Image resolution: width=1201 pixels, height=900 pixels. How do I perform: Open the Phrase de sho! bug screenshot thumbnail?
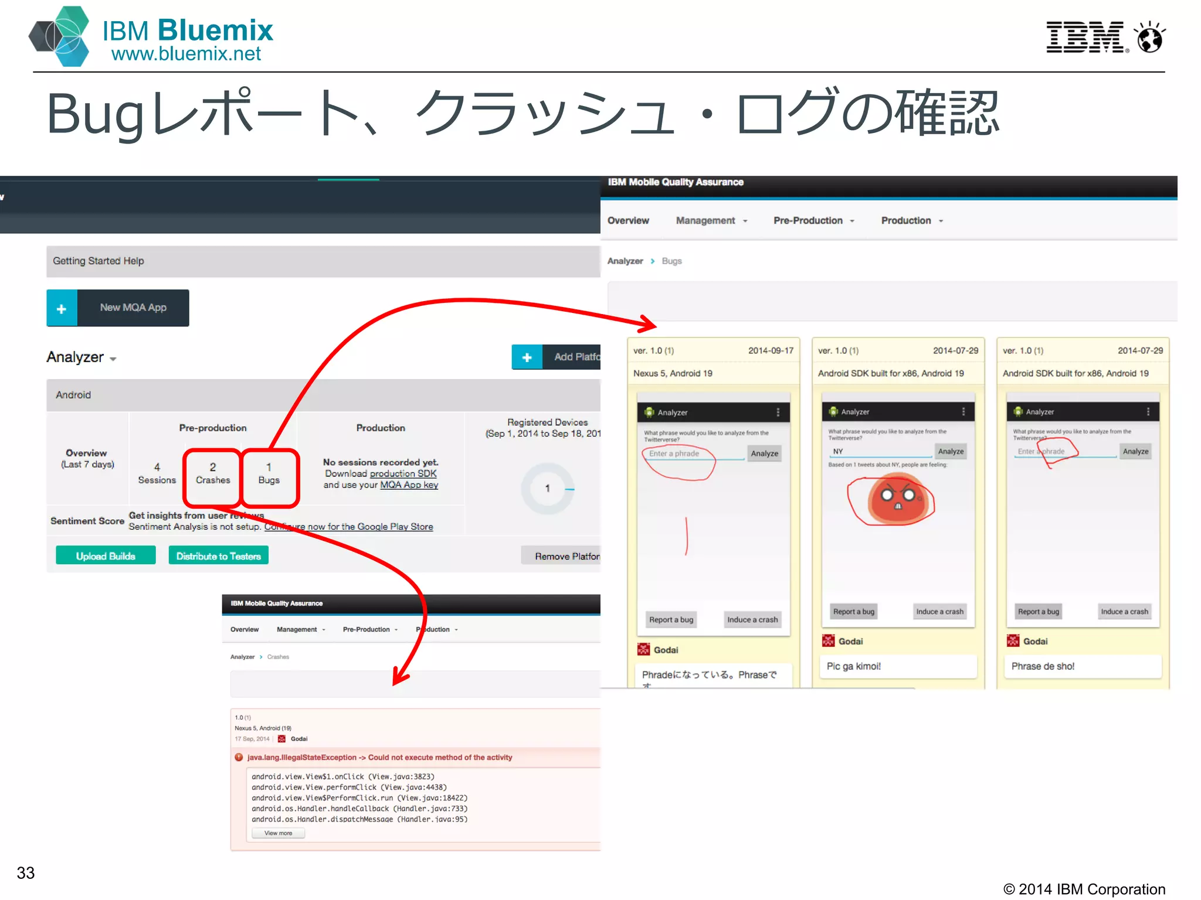(1083, 510)
